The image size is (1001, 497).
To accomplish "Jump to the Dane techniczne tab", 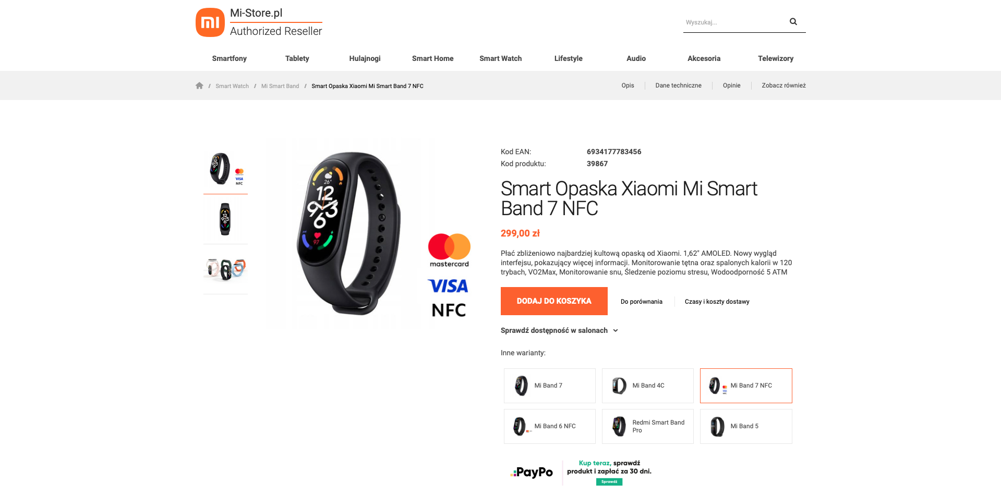I will [678, 85].
